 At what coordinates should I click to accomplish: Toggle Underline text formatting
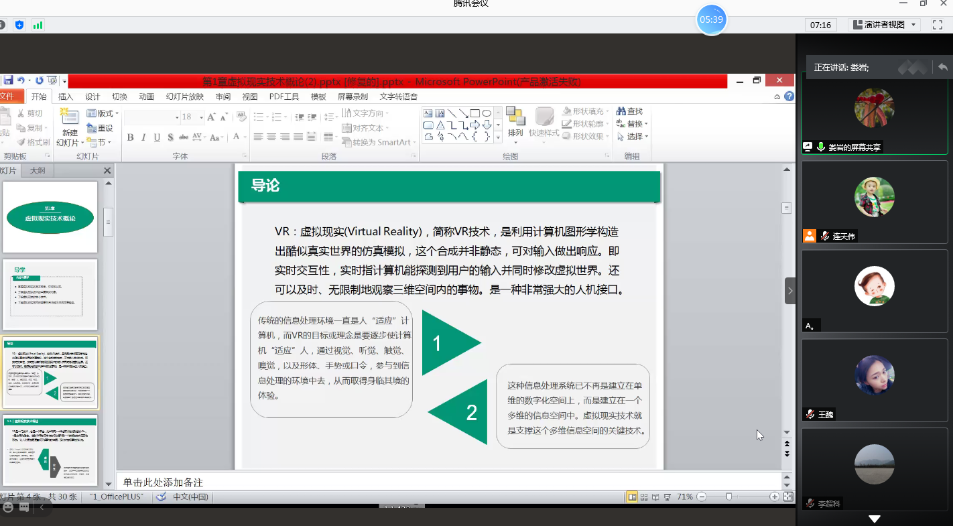pos(157,137)
